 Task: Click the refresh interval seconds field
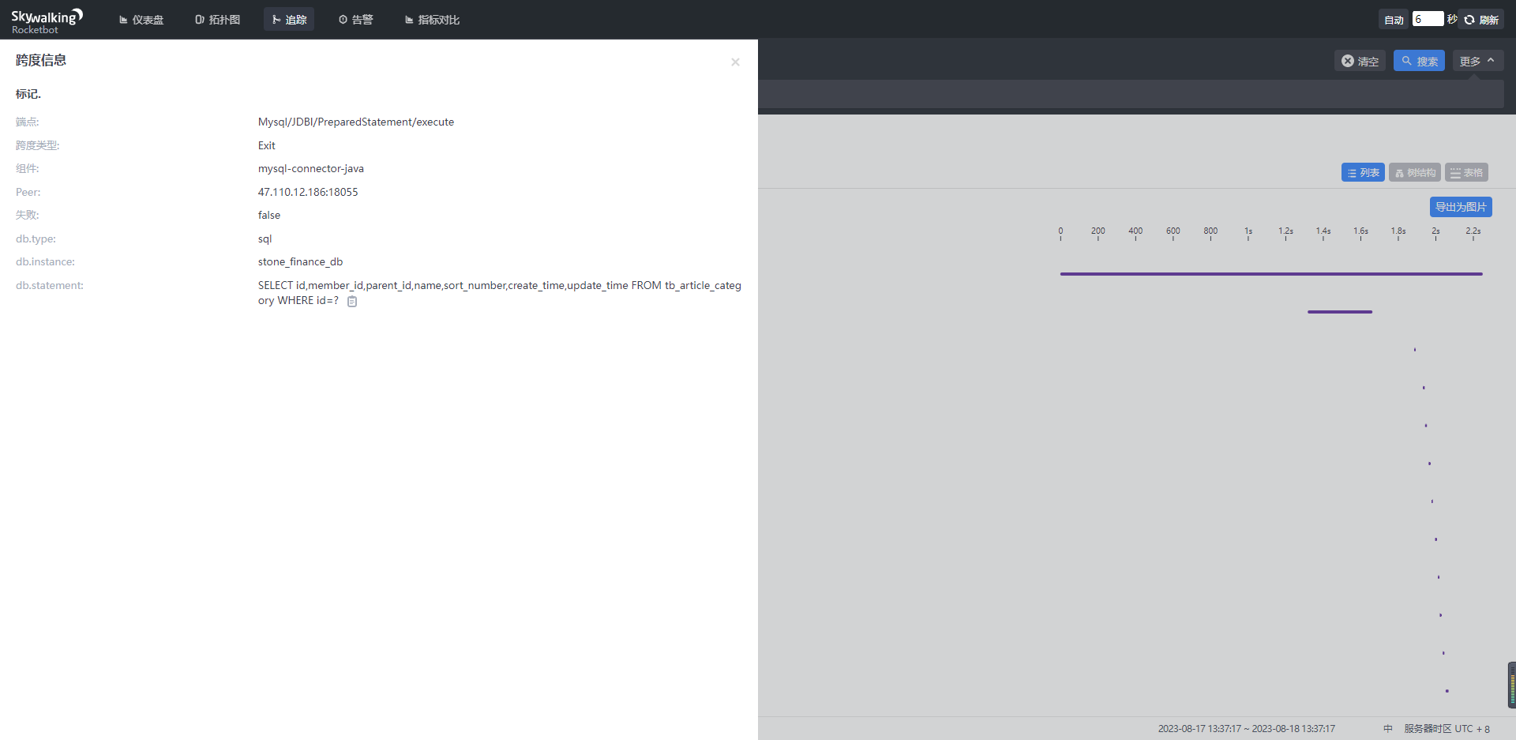click(x=1428, y=19)
